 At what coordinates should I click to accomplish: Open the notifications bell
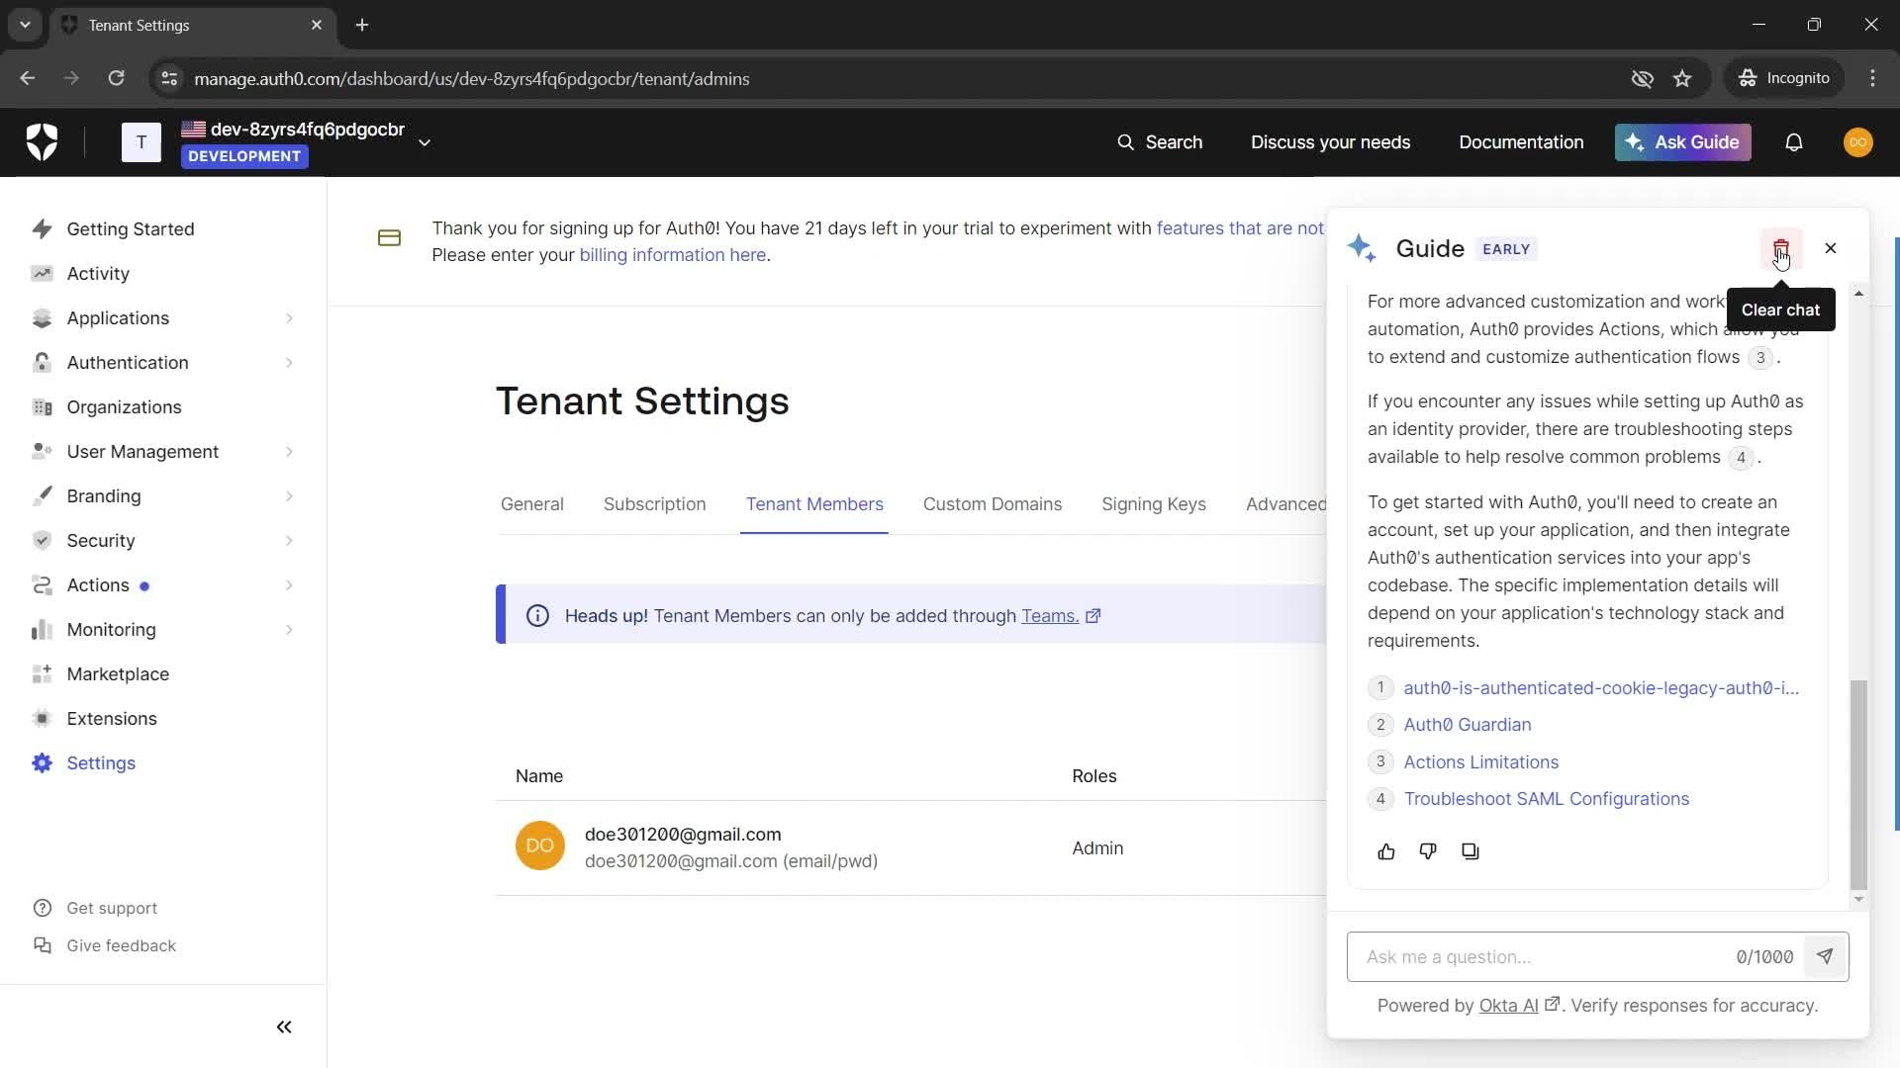coord(1793,142)
